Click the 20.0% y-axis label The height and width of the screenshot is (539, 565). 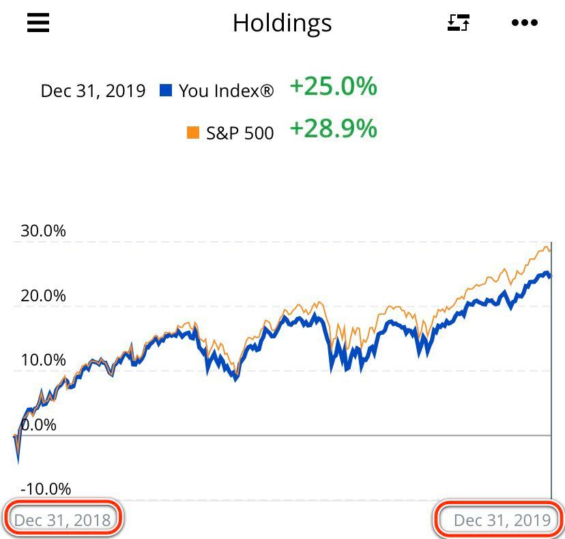(43, 296)
